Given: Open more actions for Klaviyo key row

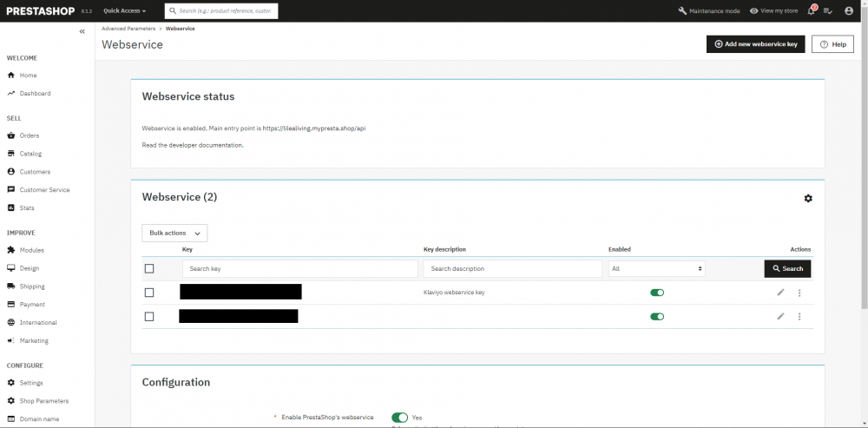Looking at the screenshot, I should tap(799, 293).
